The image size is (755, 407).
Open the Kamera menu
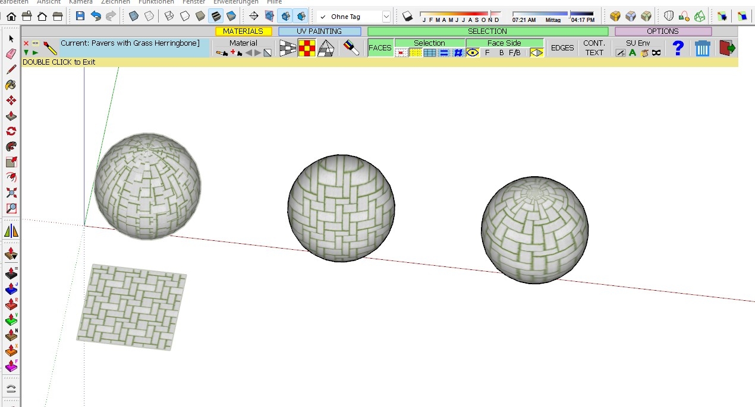pyautogui.click(x=80, y=2)
